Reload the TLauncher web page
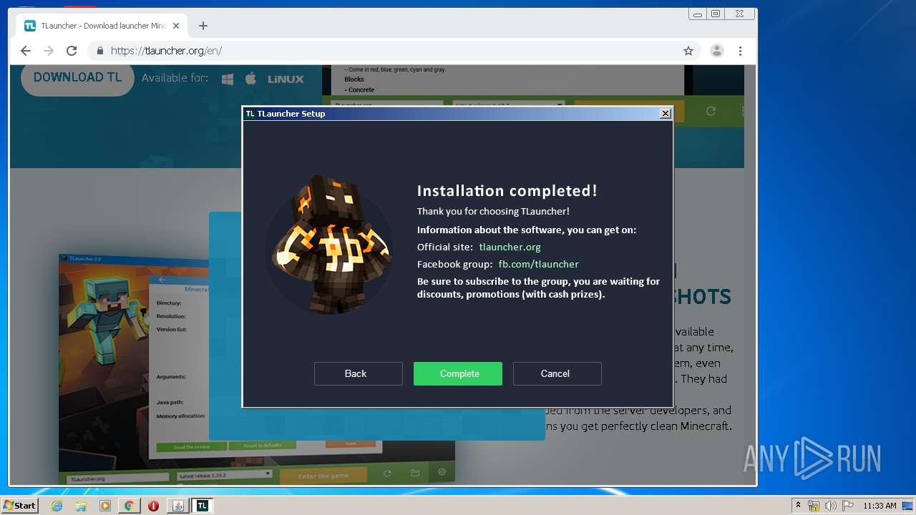The image size is (916, 515). pyautogui.click(x=72, y=51)
